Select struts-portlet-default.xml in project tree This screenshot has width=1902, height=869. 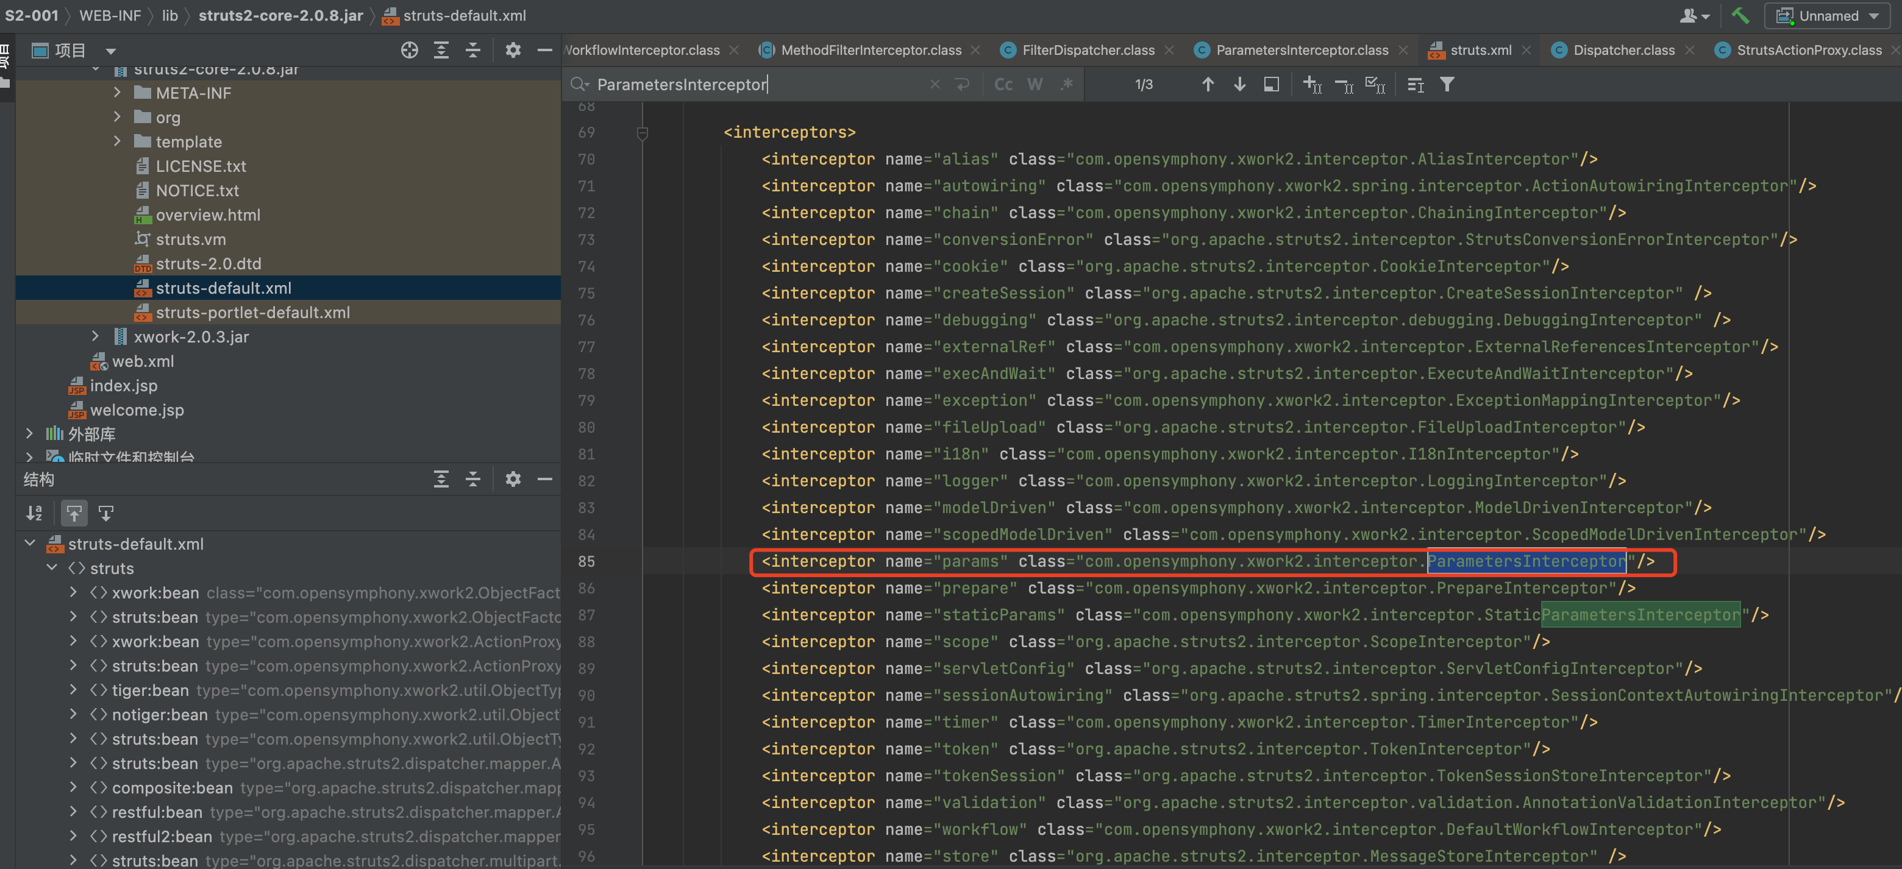[252, 311]
